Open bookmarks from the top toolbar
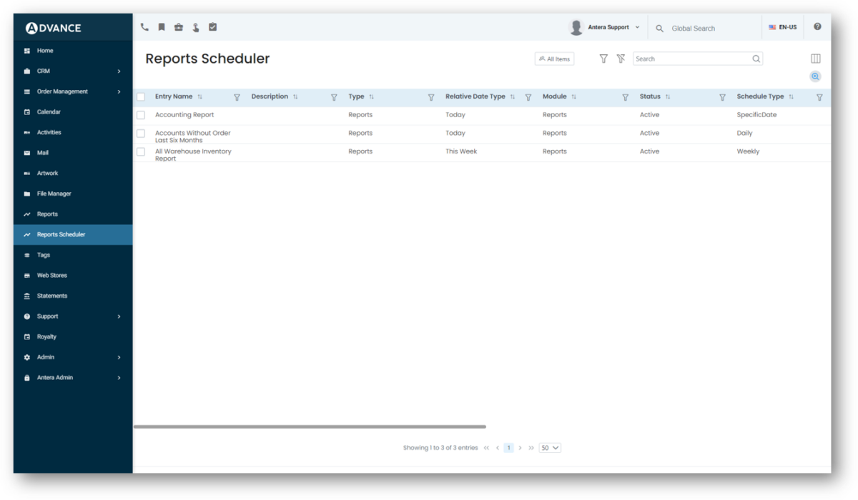858x500 pixels. pyautogui.click(x=161, y=26)
